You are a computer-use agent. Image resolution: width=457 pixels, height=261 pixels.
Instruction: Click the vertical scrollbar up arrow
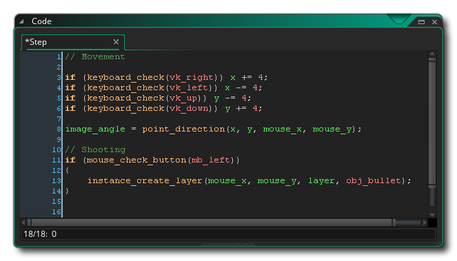click(x=432, y=54)
